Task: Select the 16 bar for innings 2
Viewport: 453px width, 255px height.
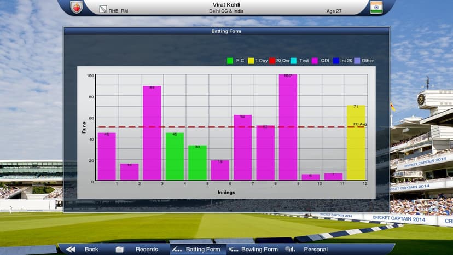Action: (130, 172)
